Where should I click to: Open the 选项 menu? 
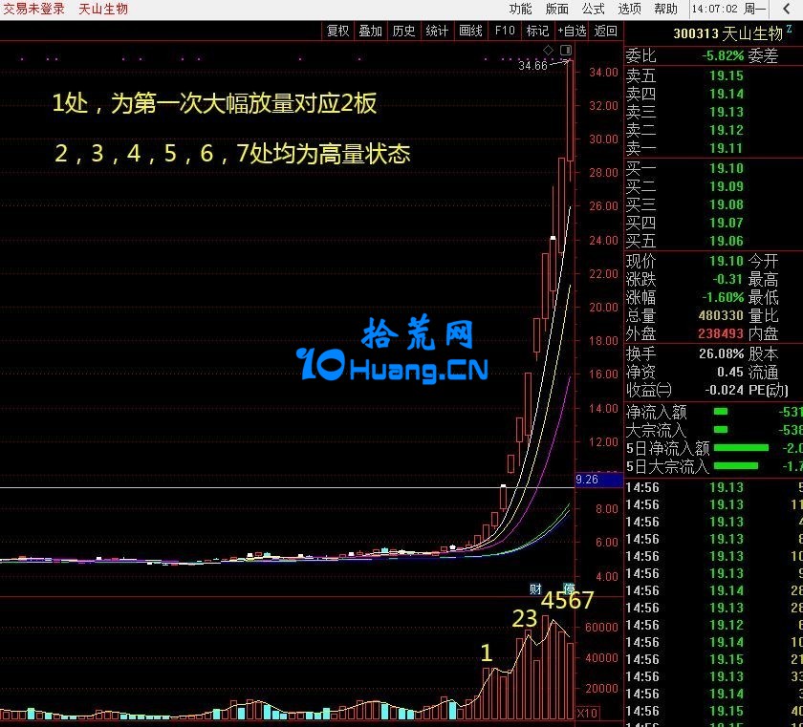click(629, 9)
